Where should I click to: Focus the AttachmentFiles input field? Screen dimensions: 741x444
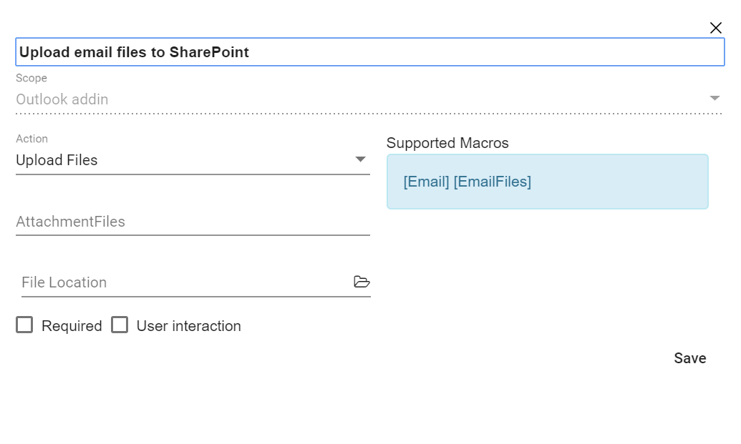pos(192,222)
